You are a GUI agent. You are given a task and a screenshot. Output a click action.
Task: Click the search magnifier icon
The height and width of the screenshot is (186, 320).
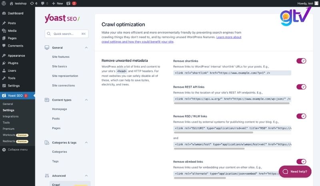pos(49,34)
